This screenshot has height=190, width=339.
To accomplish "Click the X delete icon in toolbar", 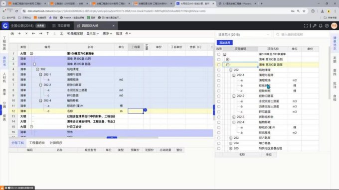I will (x=26, y=33).
